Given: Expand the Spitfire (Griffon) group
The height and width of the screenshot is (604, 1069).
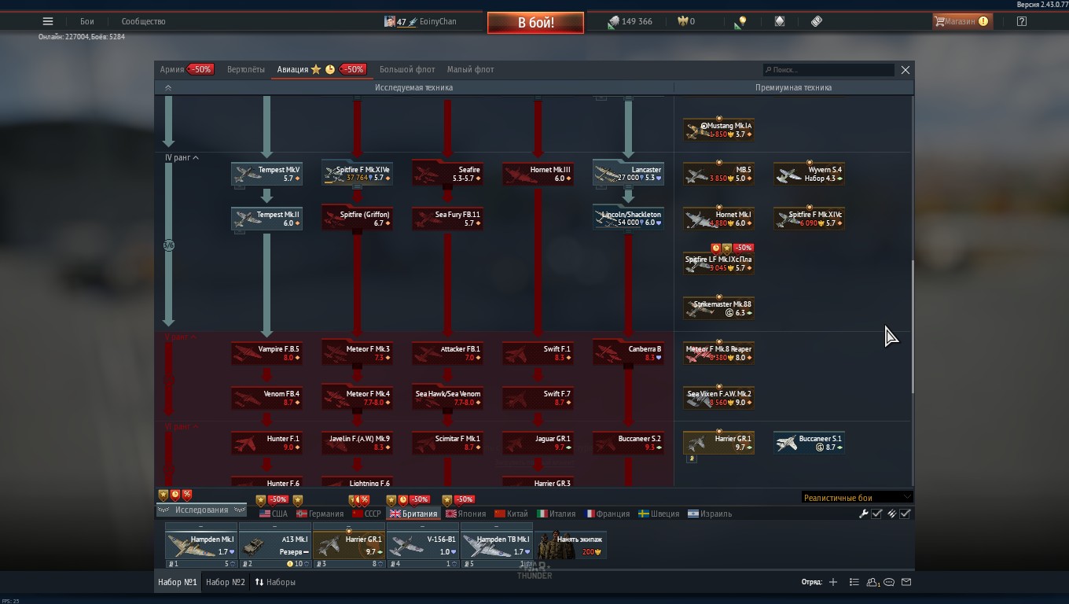Looking at the screenshot, I should pos(357,219).
